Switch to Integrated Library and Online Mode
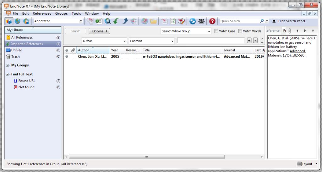322x172 pixels. (26, 21)
